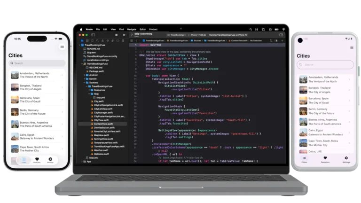The image size is (361, 203).
Task: Open the Test navigator diamond icon
Action: [x=108, y=40]
